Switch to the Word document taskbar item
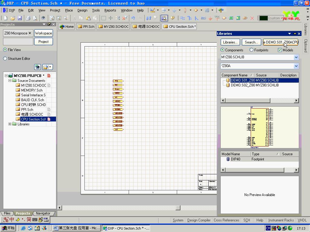The image size is (310, 232). (77, 228)
